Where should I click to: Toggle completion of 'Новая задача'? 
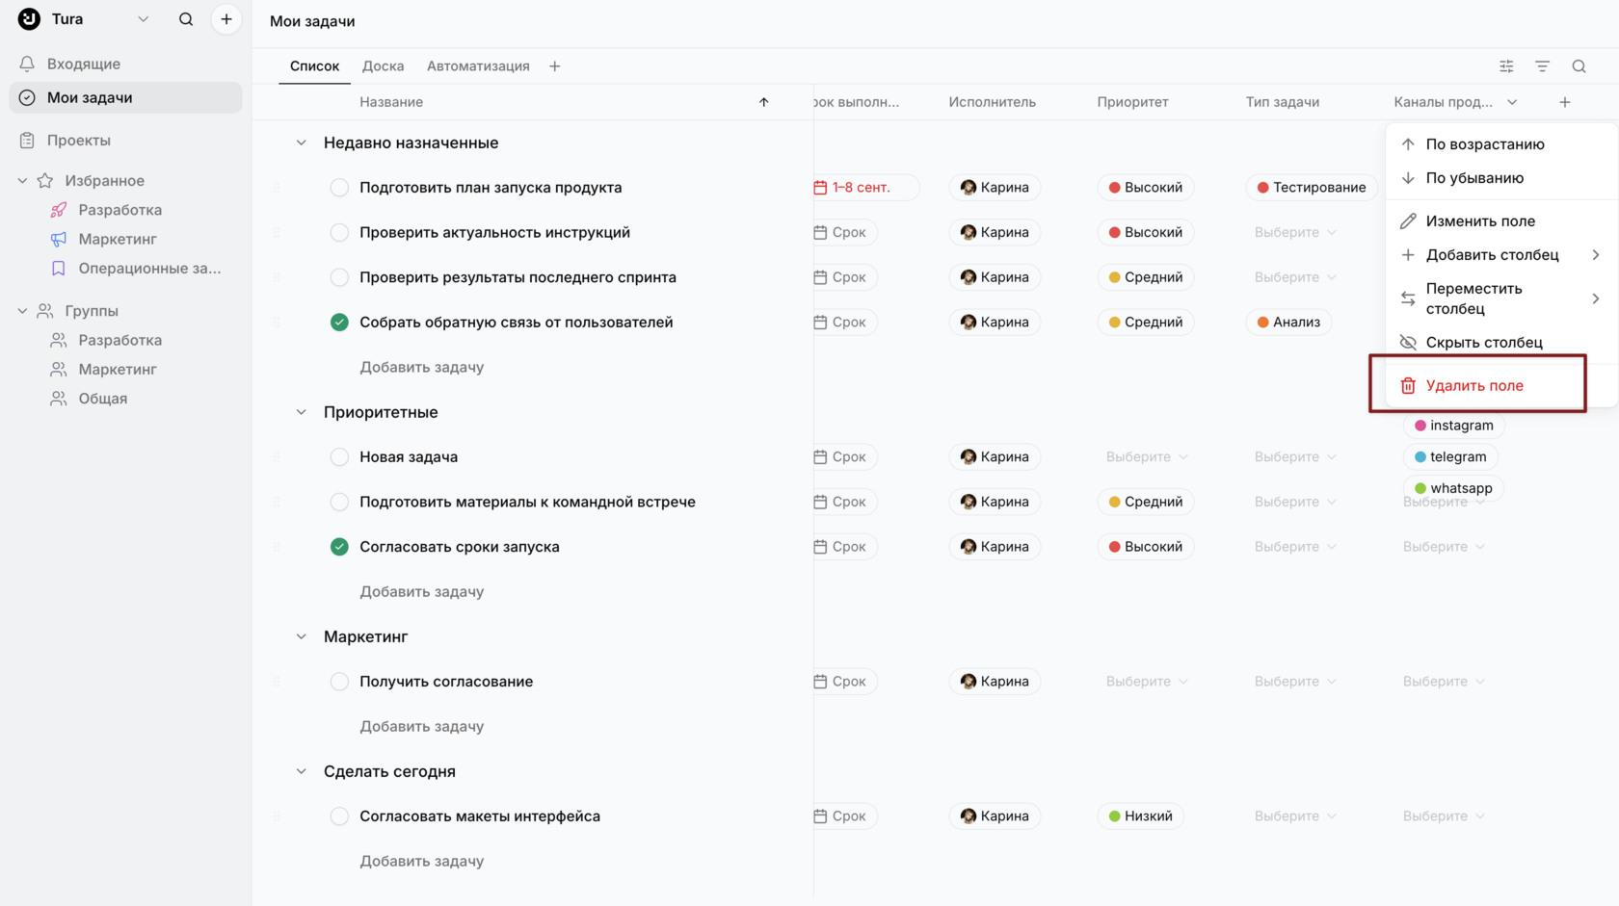coord(339,457)
